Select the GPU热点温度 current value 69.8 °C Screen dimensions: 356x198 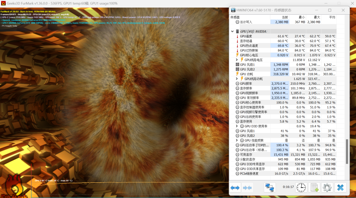click(283, 46)
